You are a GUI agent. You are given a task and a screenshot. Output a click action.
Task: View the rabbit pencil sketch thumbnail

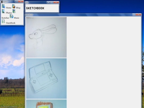46,37
